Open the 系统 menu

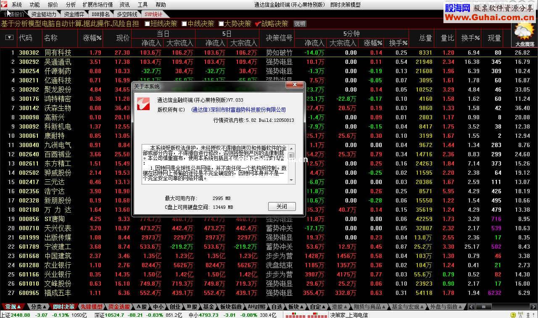17,5
